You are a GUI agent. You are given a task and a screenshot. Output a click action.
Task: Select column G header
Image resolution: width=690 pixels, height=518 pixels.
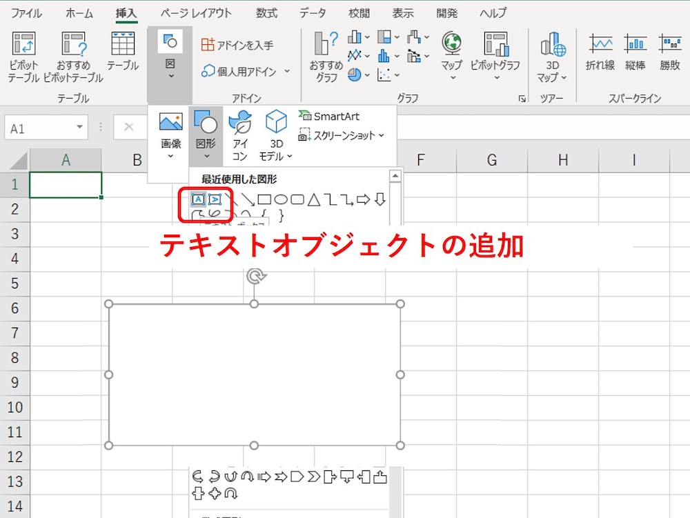pyautogui.click(x=492, y=159)
